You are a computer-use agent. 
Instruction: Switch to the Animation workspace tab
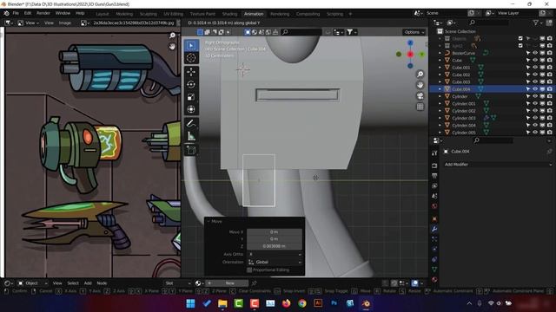coord(254,14)
